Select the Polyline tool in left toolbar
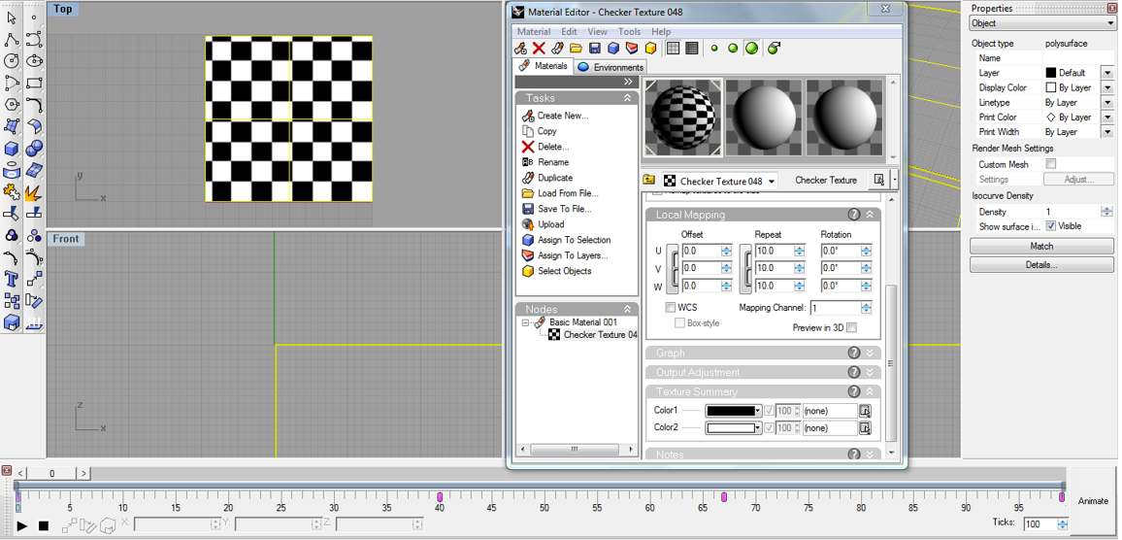This screenshot has height=540, width=1122. tap(13, 39)
